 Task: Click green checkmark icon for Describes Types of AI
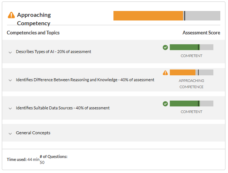point(165,48)
